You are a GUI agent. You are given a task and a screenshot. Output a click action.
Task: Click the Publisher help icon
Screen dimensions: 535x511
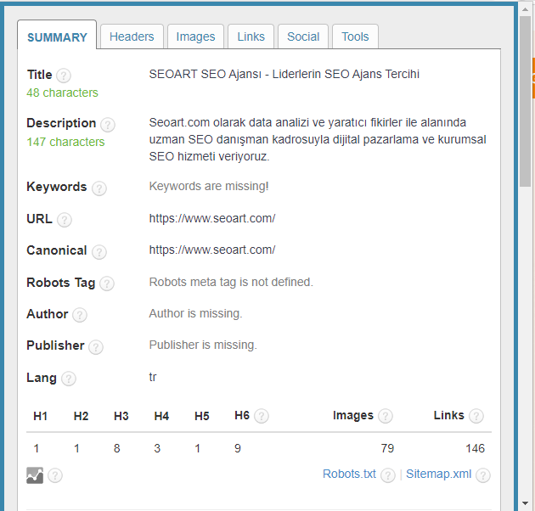point(96,346)
